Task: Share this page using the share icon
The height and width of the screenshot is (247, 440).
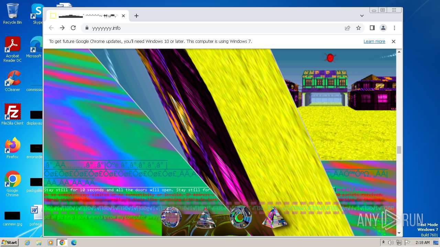Action: coord(348,28)
